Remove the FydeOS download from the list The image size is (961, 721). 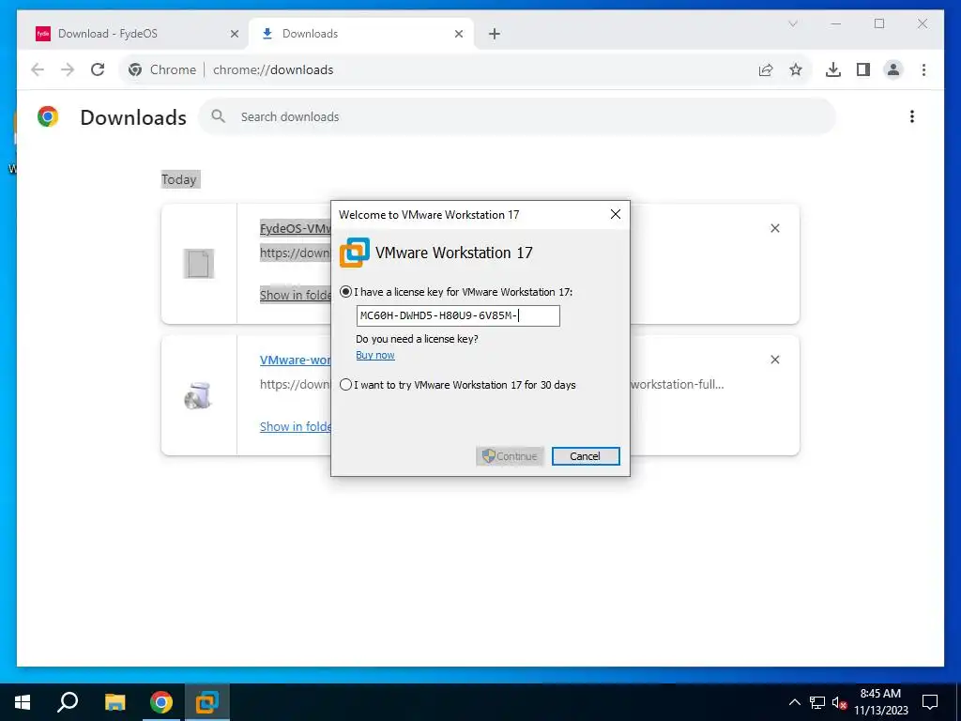(x=774, y=228)
